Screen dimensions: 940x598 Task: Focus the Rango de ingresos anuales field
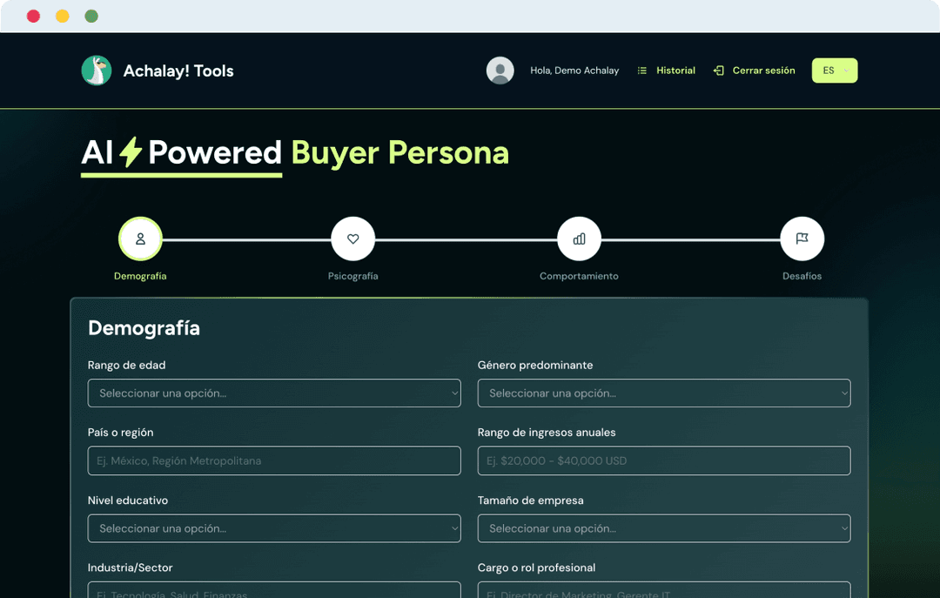(x=664, y=460)
